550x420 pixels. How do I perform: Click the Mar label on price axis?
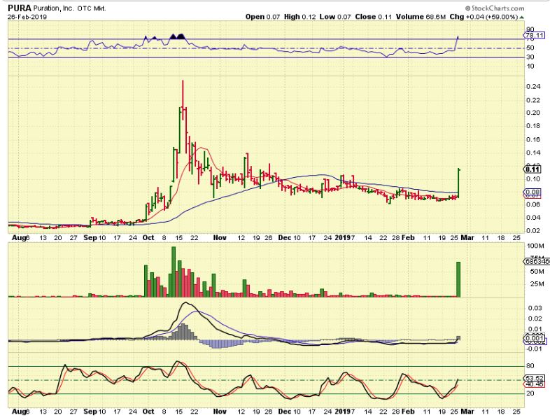point(467,238)
